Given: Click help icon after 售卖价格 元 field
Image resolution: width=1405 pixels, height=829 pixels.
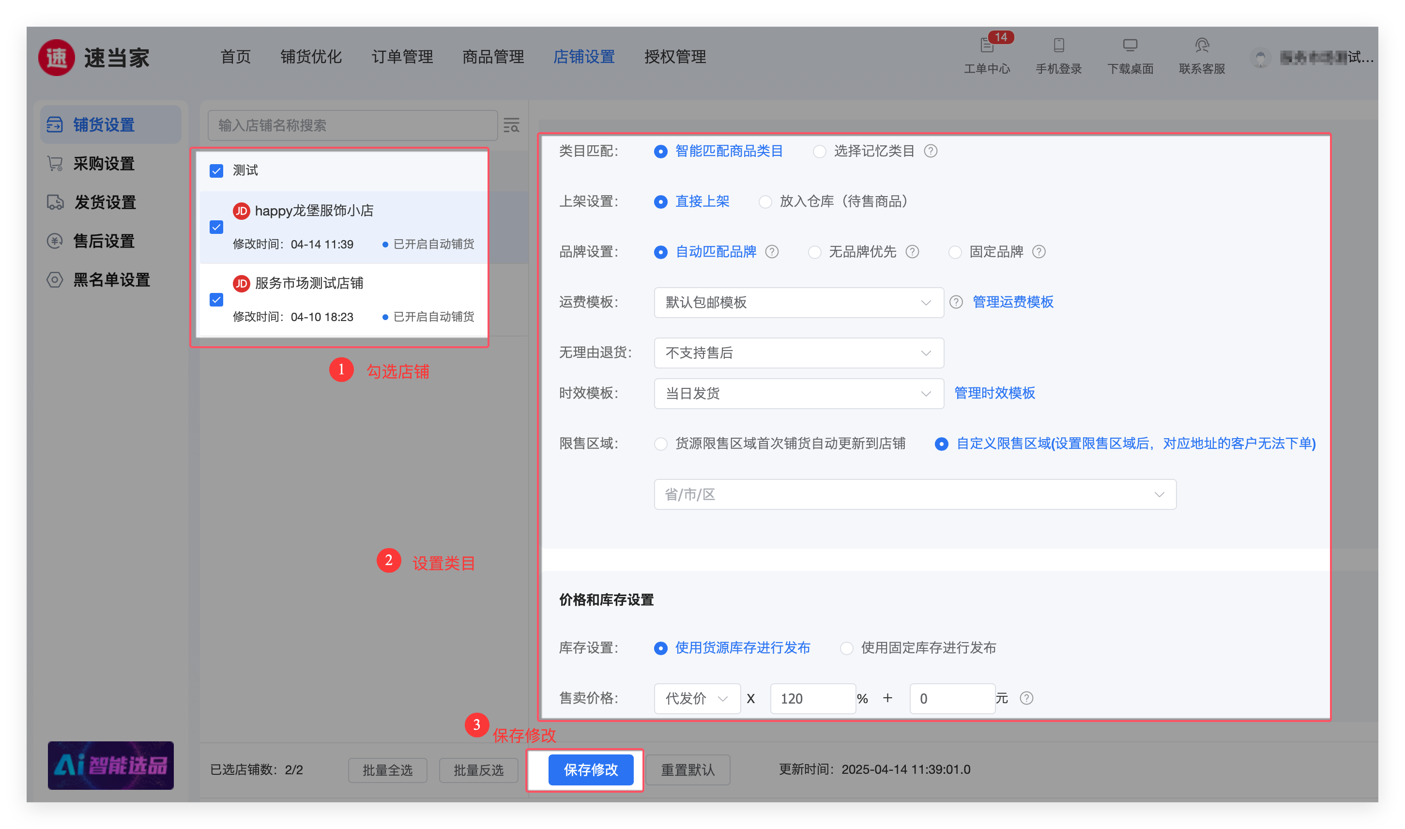Looking at the screenshot, I should 1026,698.
